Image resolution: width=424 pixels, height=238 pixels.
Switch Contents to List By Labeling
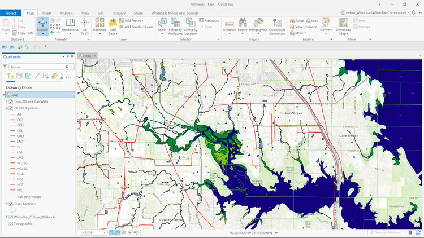55,76
